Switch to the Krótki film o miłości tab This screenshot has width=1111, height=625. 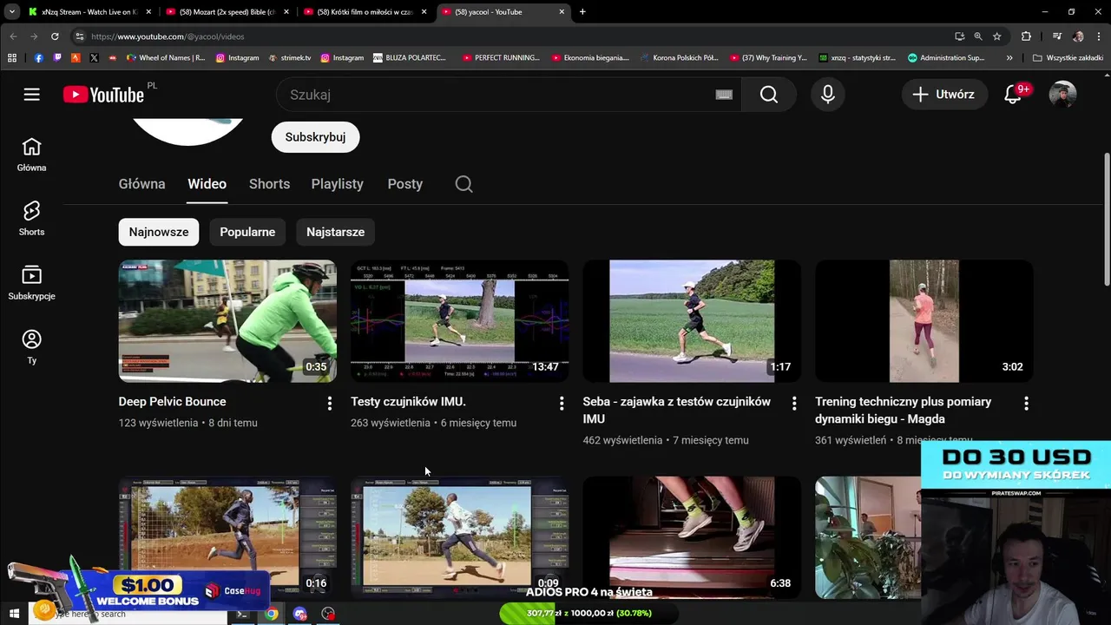365,12
